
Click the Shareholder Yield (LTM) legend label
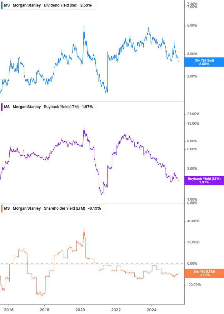tap(64, 208)
